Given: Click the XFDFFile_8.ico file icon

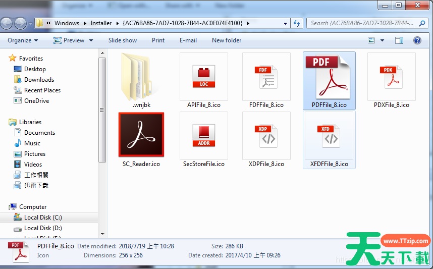Looking at the screenshot, I should [329, 136].
